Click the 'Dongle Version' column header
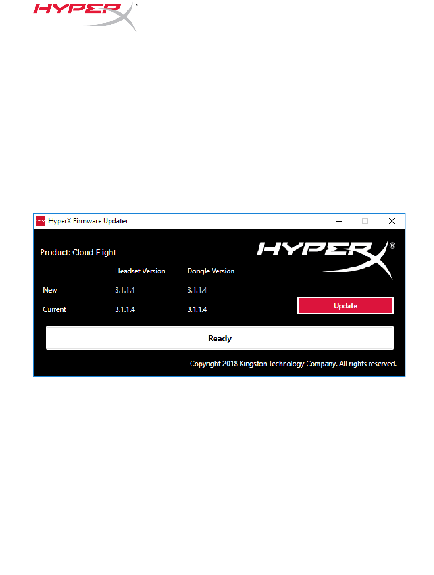 pyautogui.click(x=211, y=271)
